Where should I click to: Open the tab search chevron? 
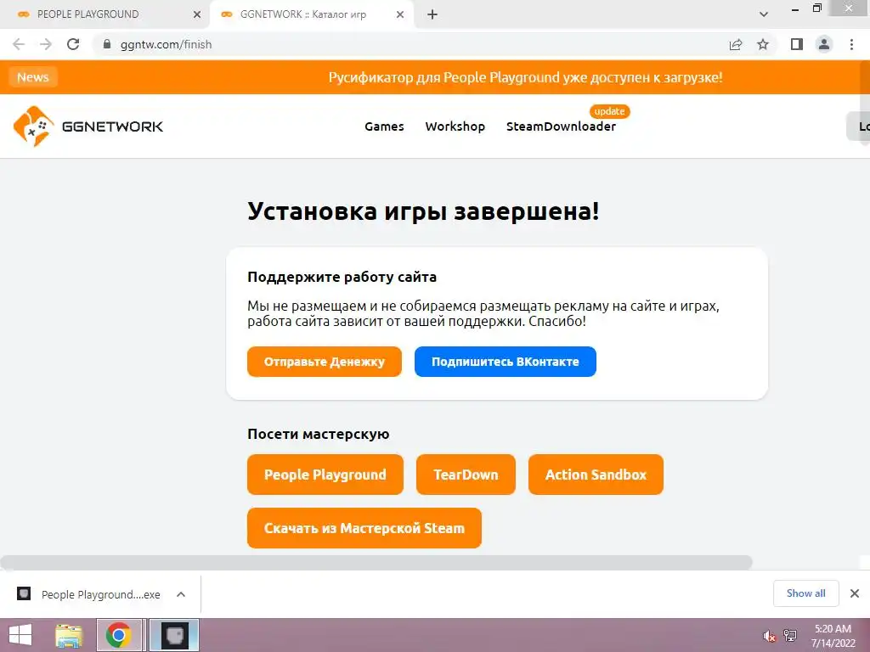point(764,14)
